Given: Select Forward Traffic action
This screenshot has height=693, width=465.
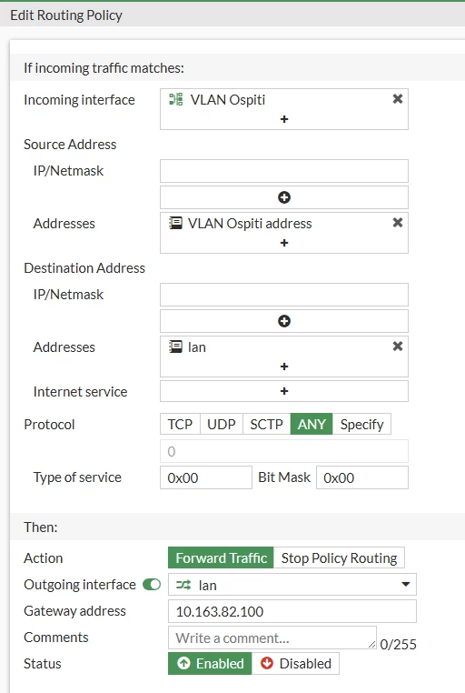Looking at the screenshot, I should pyautogui.click(x=221, y=557).
